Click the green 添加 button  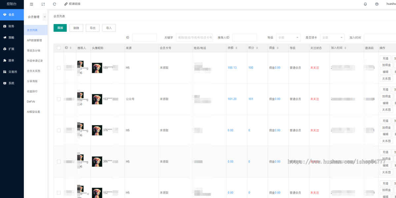click(60, 28)
